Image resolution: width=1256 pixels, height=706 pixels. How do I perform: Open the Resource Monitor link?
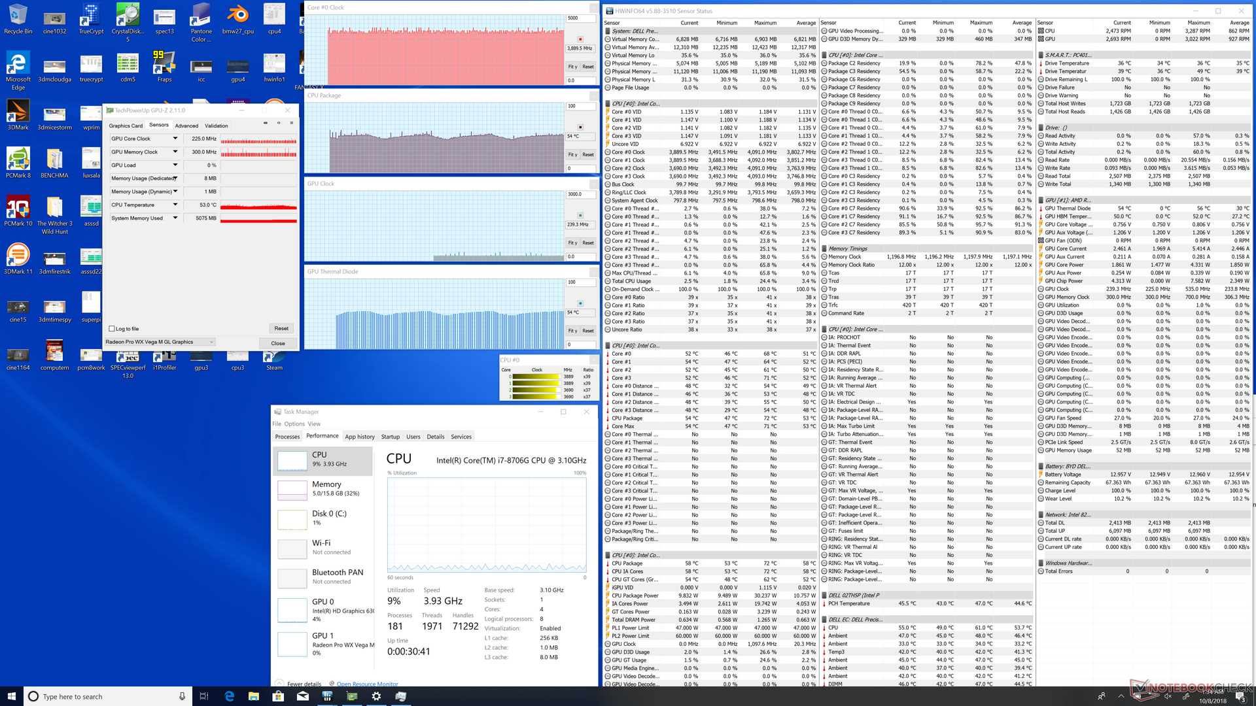pos(367,684)
